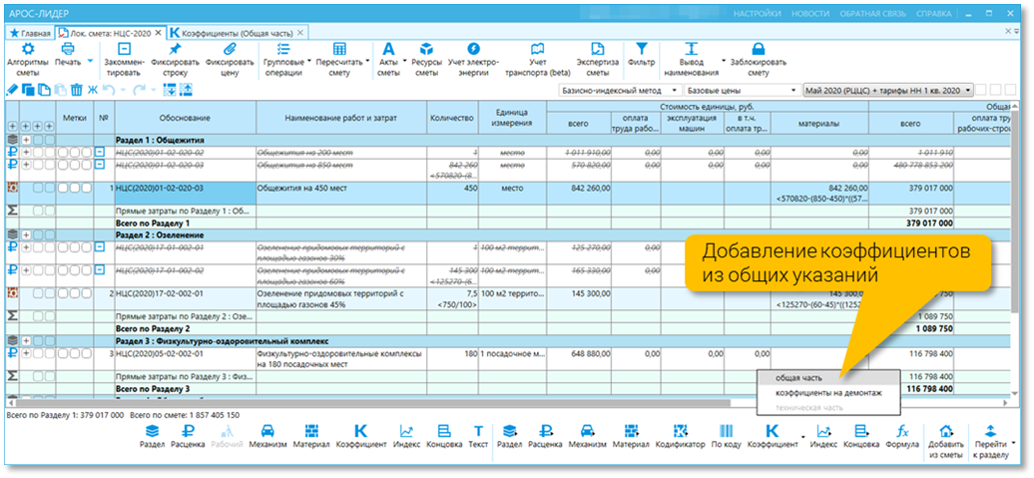This screenshot has width=1034, height=478.
Task: Open the Базисно-индексный метод dropdown
Action: click(620, 90)
